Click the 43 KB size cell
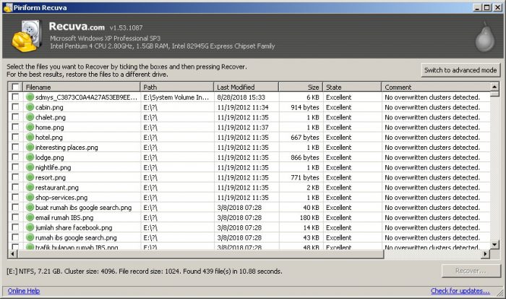The height and width of the screenshot is (299, 506). (311, 237)
